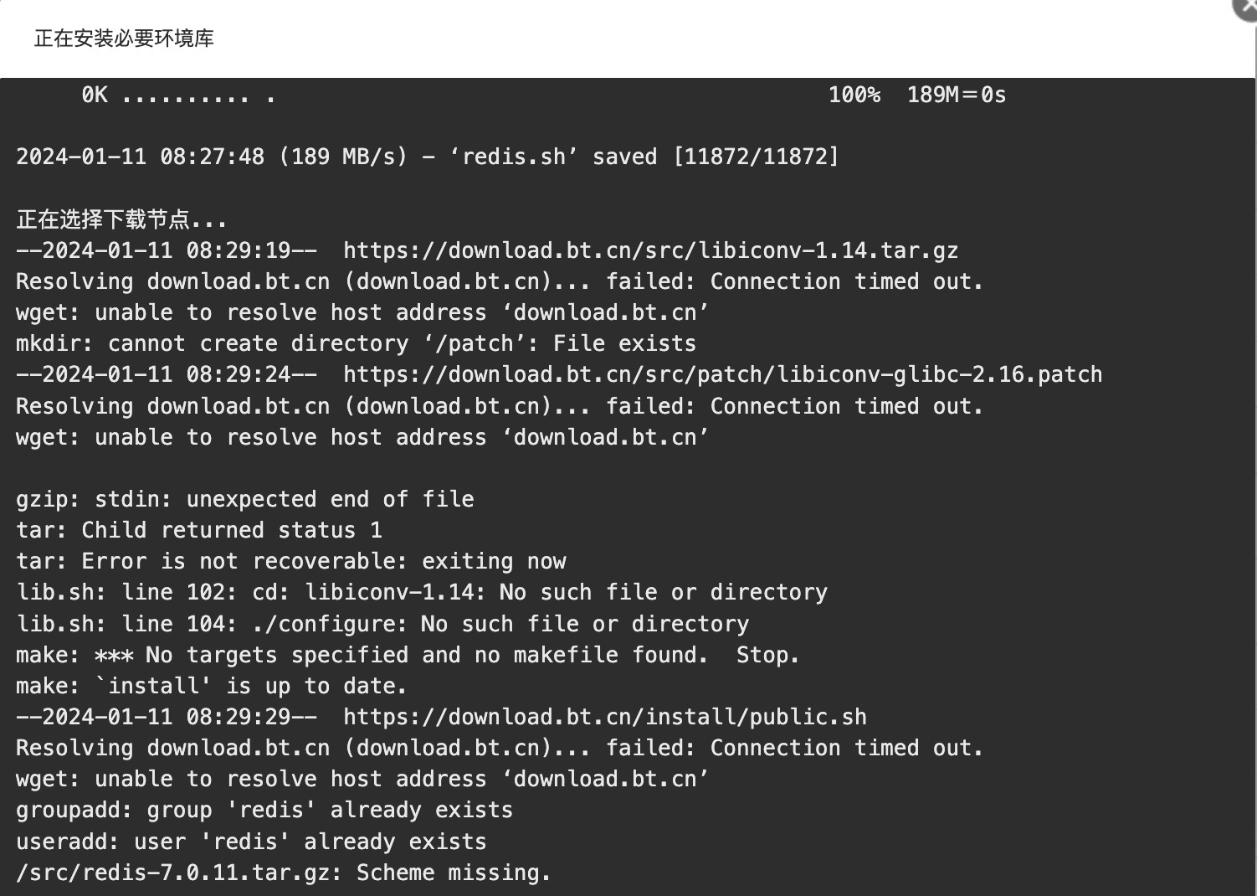
Task: Click the 'redis.sh' saved log line
Action: pyautogui.click(x=427, y=157)
